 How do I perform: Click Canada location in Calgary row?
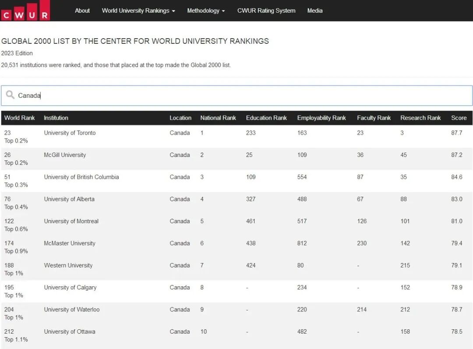click(x=180, y=287)
